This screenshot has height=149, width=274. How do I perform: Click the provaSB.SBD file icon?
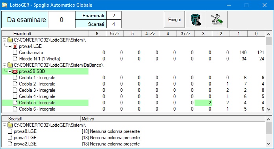click(x=15, y=71)
